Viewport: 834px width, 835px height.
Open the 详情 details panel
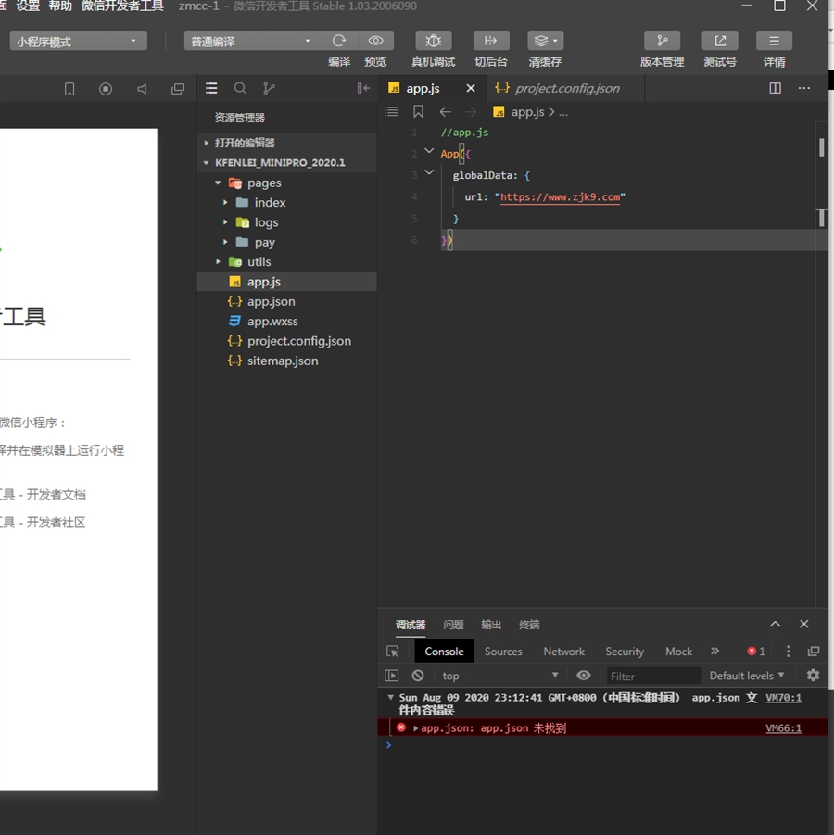(774, 41)
